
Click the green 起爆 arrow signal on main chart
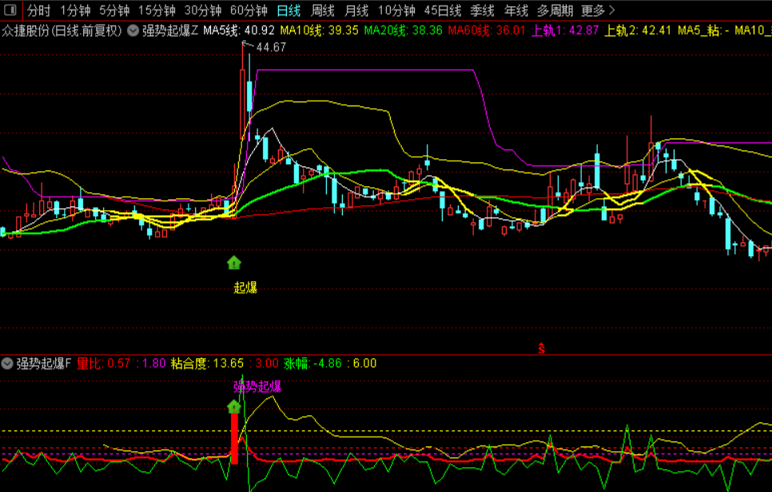coord(234,262)
